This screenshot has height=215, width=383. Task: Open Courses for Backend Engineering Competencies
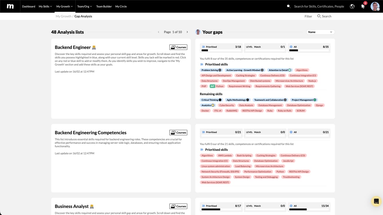(178, 133)
